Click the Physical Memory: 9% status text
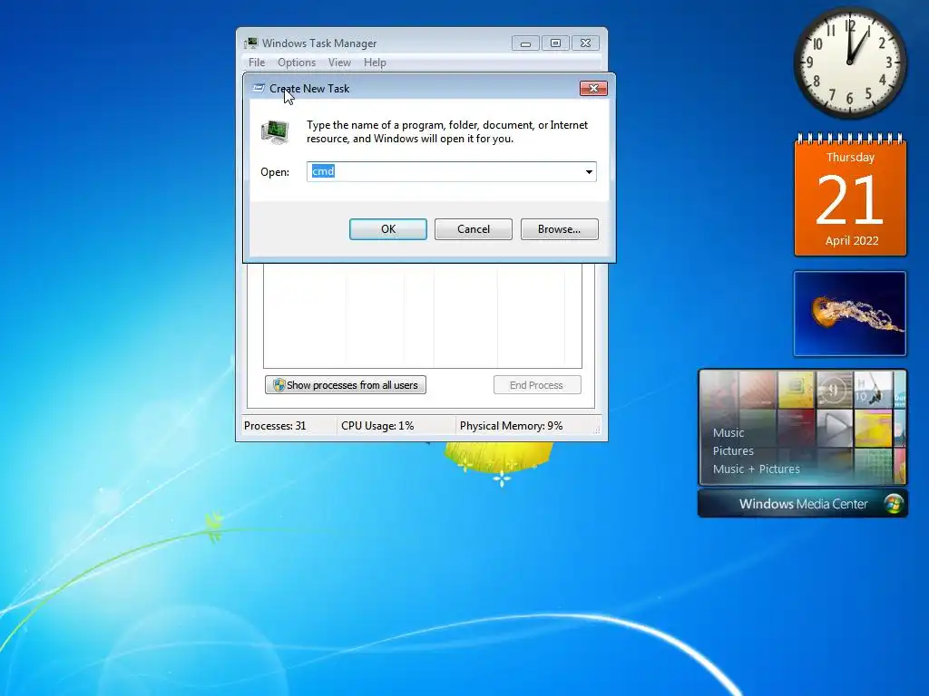Screen dimensions: 929x696 pyautogui.click(x=512, y=426)
